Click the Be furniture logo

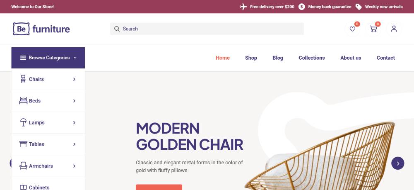pyautogui.click(x=41, y=29)
